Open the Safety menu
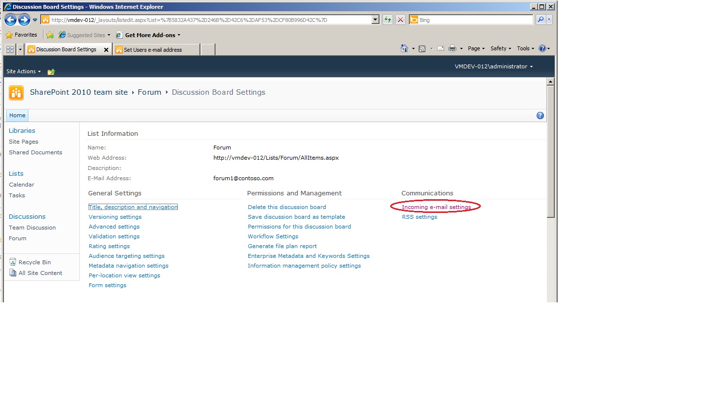Screen dimensions: 705x399 click(x=501, y=48)
